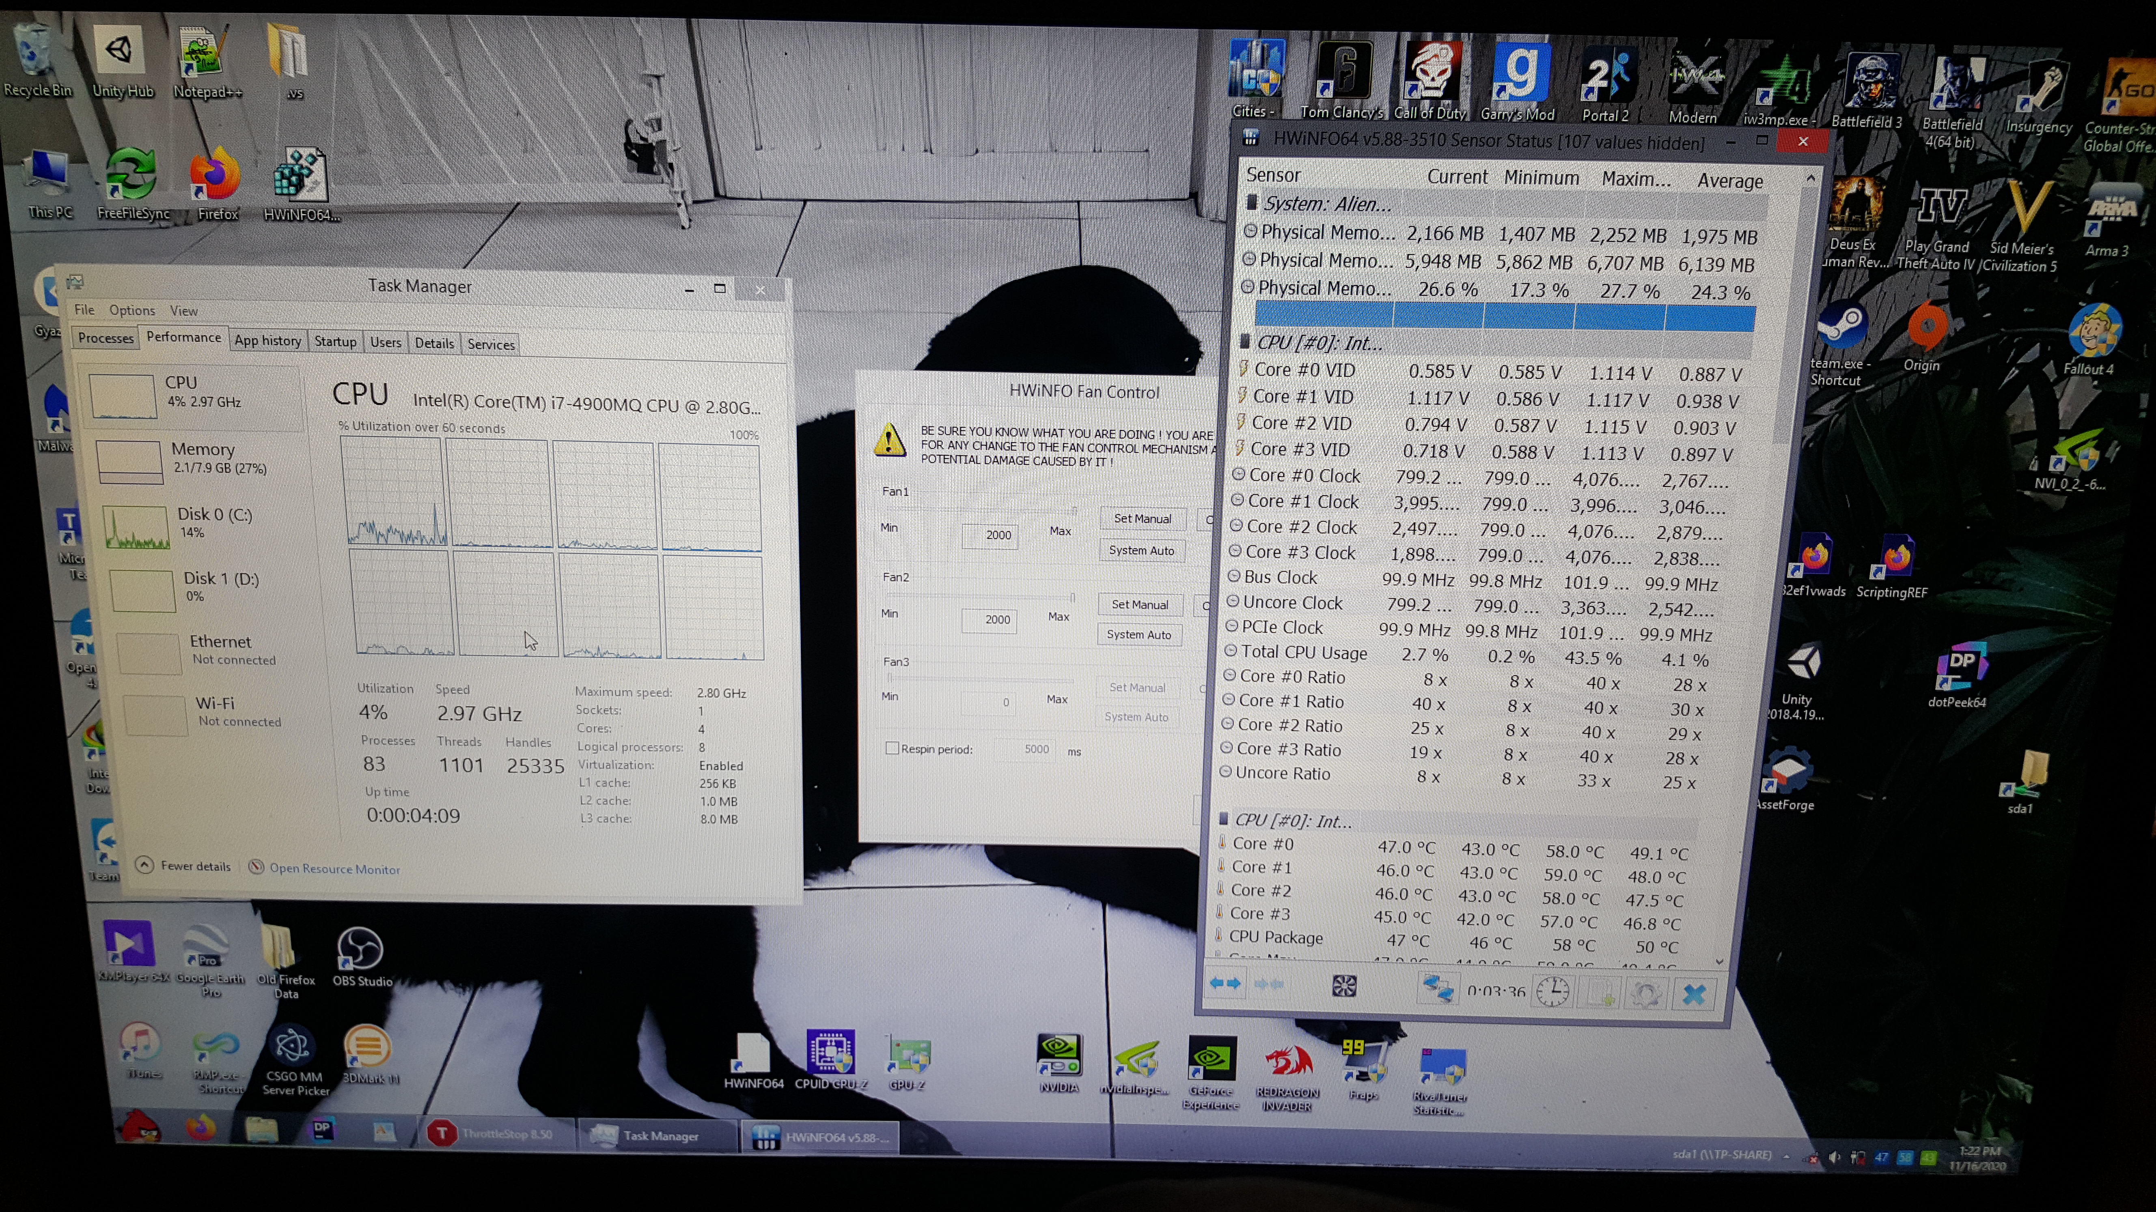Open Task Manager Options menu
This screenshot has height=1212, width=2156.
pyautogui.click(x=132, y=310)
